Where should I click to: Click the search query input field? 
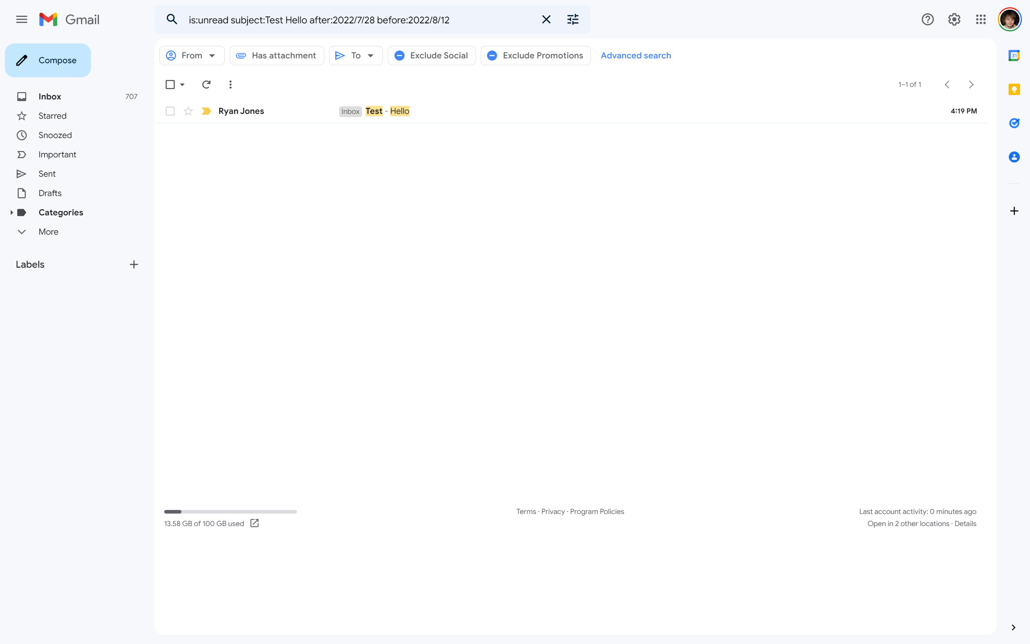(359, 20)
